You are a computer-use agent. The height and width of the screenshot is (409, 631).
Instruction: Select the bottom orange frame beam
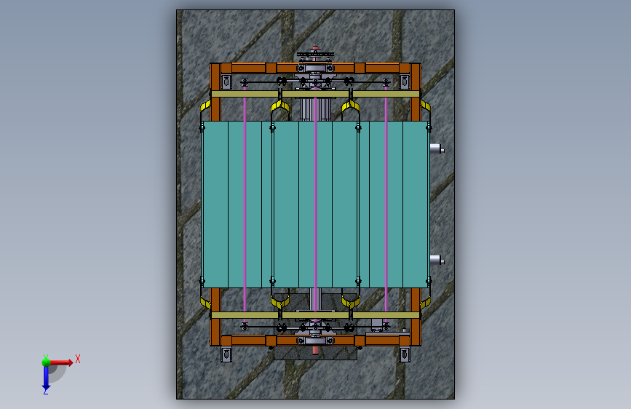click(316, 341)
